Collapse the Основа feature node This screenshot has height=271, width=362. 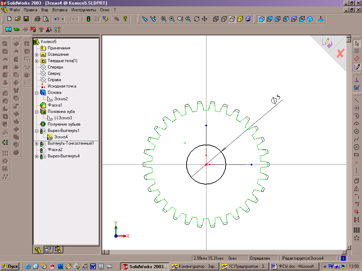(36, 93)
